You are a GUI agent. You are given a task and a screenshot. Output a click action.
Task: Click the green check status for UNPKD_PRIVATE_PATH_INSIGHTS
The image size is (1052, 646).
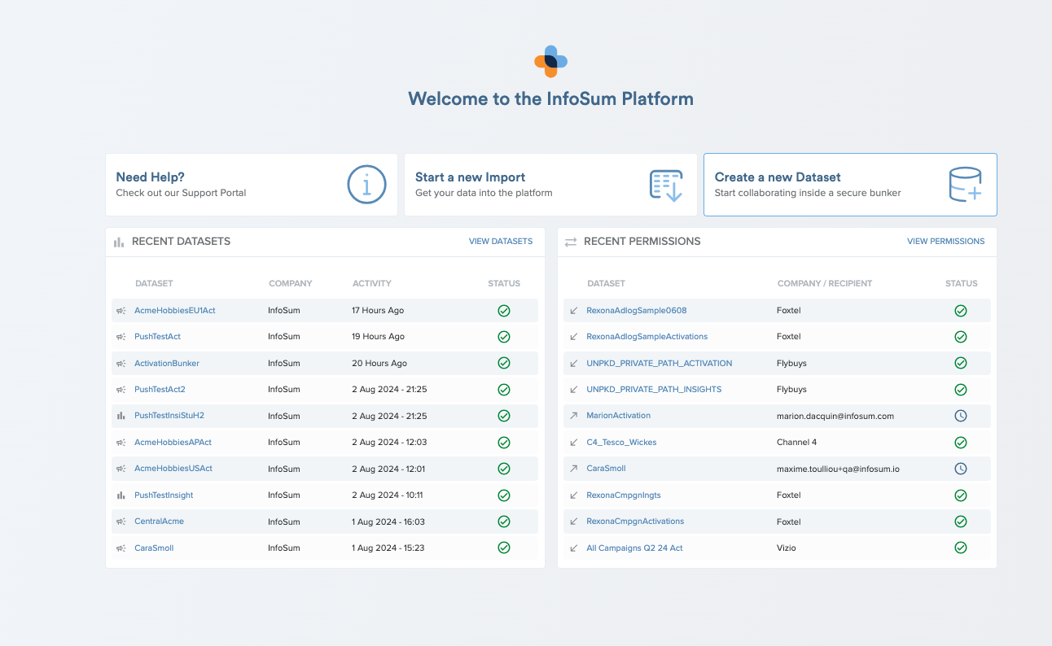[x=961, y=390]
